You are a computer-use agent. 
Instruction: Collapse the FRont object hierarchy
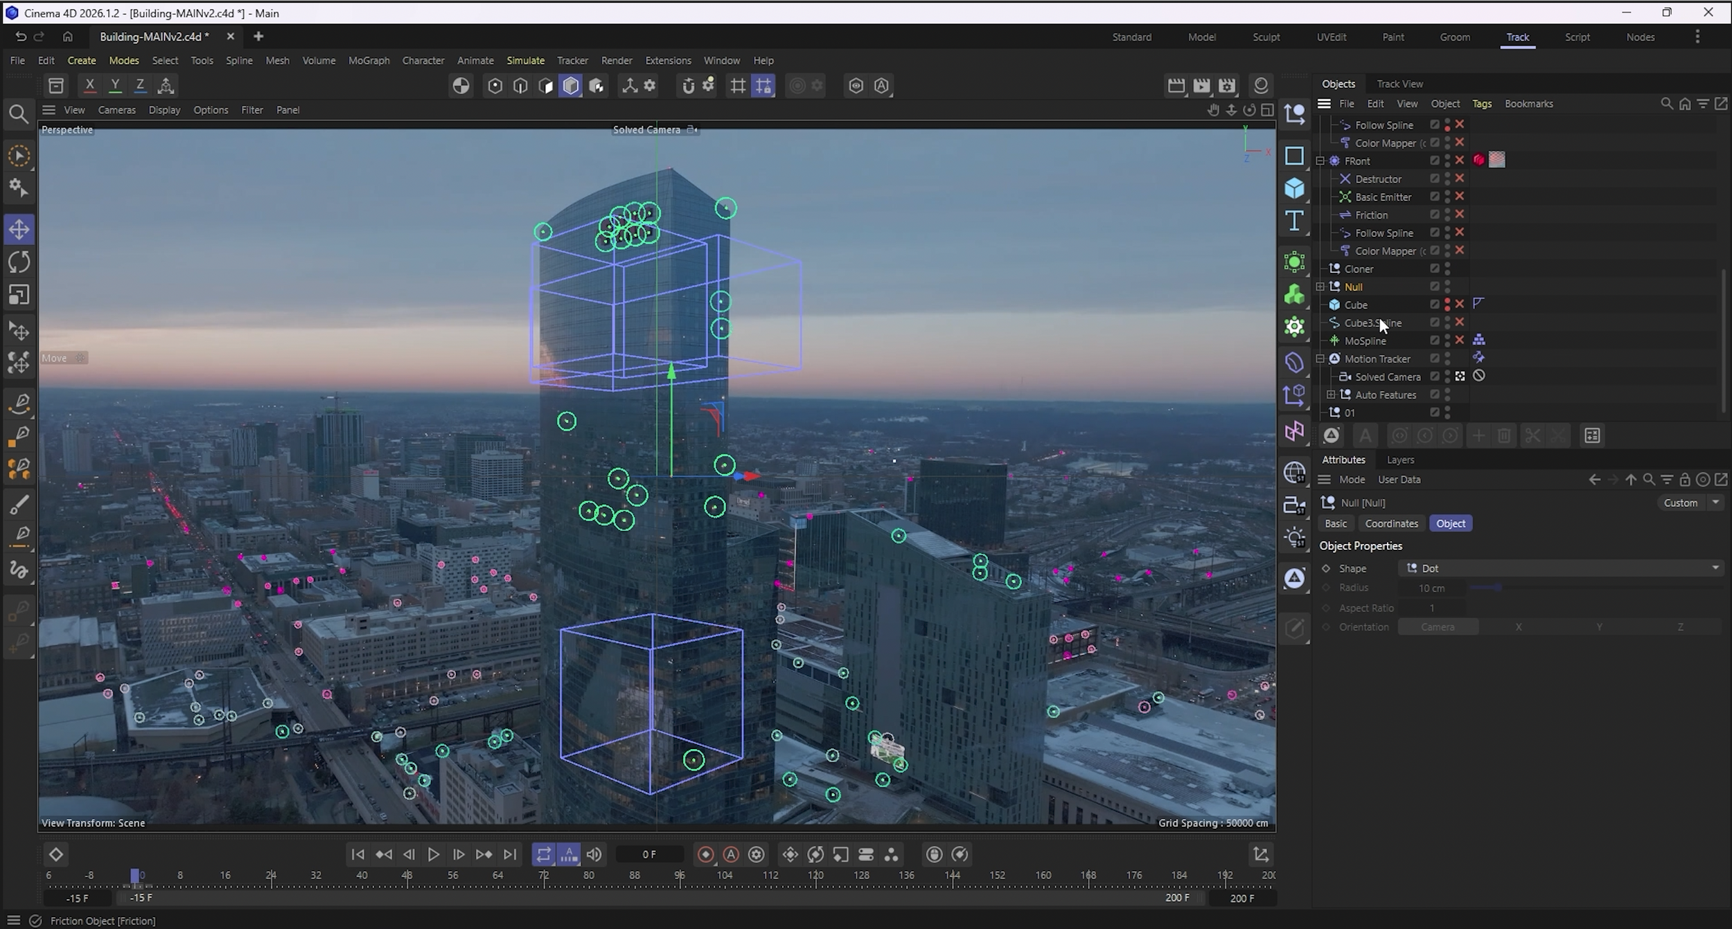point(1320,161)
